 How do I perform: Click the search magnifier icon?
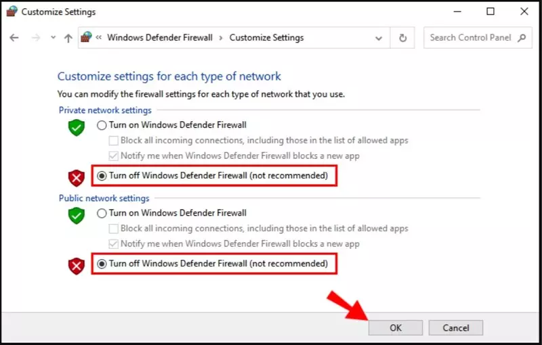pos(522,38)
